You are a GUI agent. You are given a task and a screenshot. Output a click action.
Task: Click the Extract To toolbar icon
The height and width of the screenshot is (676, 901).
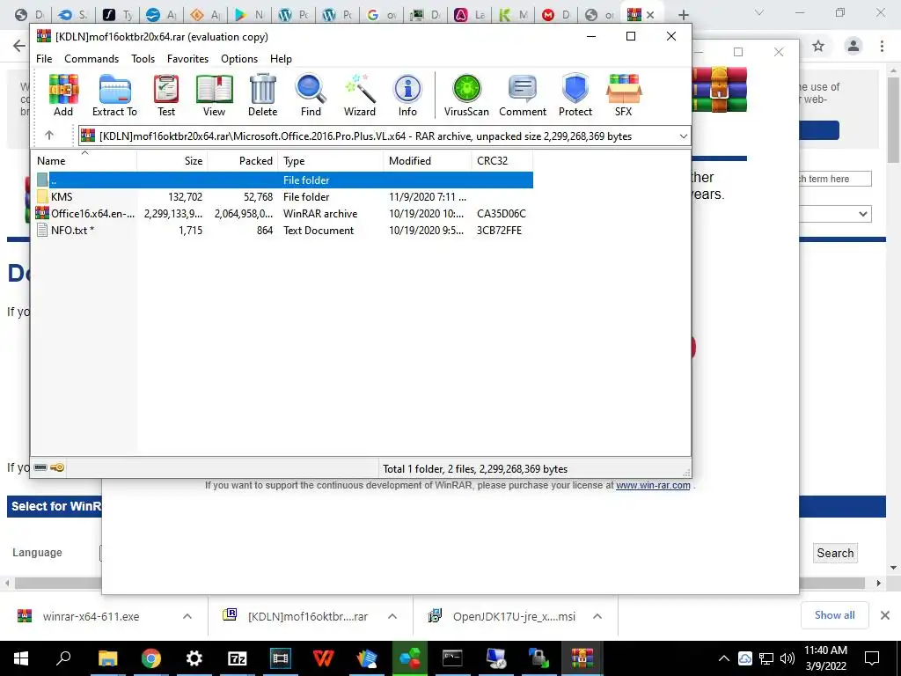coord(114,95)
